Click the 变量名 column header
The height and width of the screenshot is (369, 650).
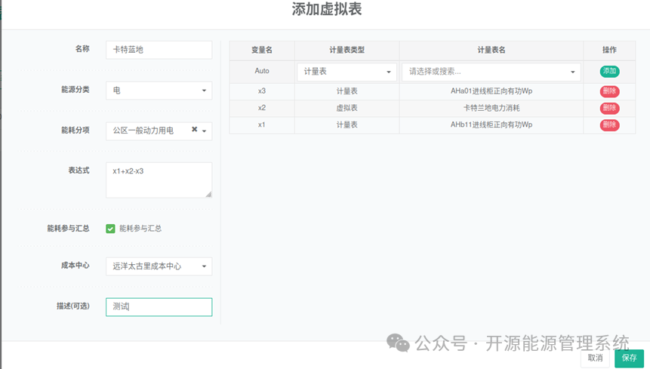261,50
